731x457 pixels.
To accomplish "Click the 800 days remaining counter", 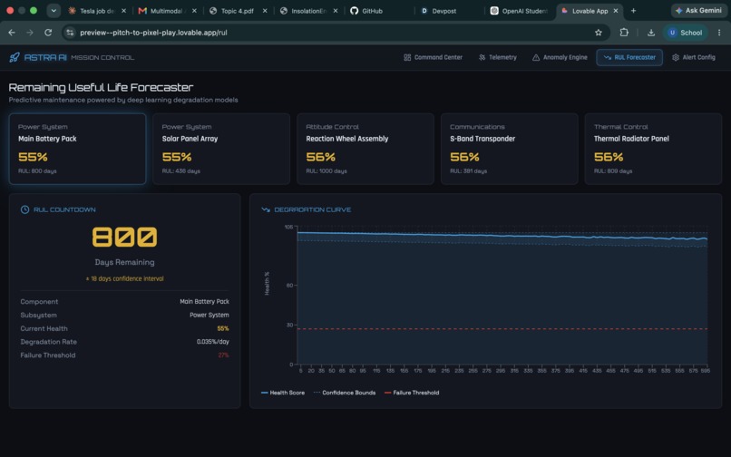I will pos(124,237).
